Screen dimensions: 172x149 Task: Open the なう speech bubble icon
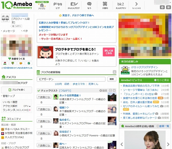pyautogui.click(x=89, y=5)
